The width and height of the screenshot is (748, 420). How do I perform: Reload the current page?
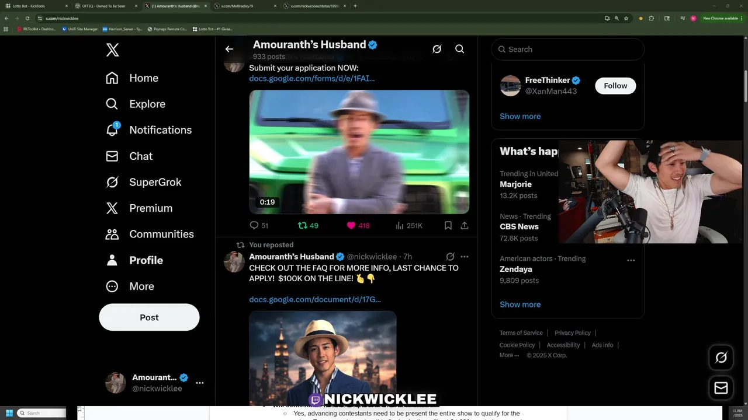(27, 18)
